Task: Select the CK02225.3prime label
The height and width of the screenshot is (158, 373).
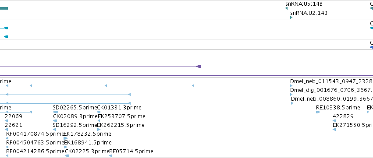Action: [x=87, y=151]
